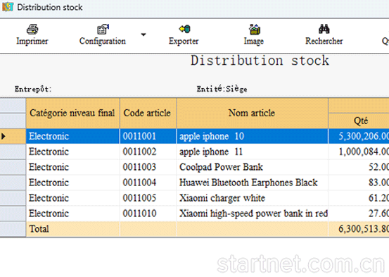This screenshot has height=277, width=389.
Task: Click the quantity 52.00 cell
Action: tap(359, 167)
